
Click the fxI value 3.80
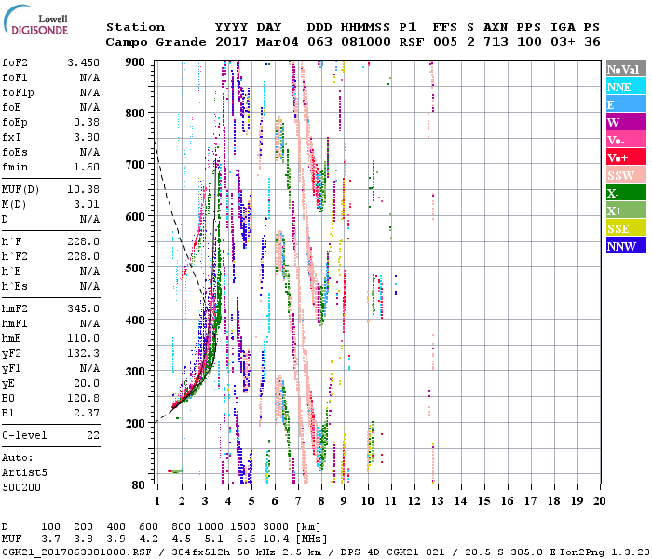87,137
